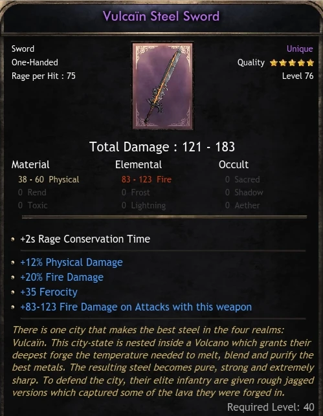Click the bullet beside Fire Damage on Attacks
This screenshot has height=416, width=323.
pyautogui.click(x=13, y=307)
